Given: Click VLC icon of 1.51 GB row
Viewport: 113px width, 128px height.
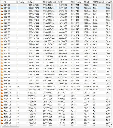Looking at the screenshot, I should [x=2, y=50].
